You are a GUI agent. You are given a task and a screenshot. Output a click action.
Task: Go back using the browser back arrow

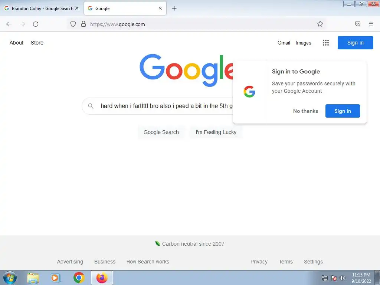(x=9, y=24)
